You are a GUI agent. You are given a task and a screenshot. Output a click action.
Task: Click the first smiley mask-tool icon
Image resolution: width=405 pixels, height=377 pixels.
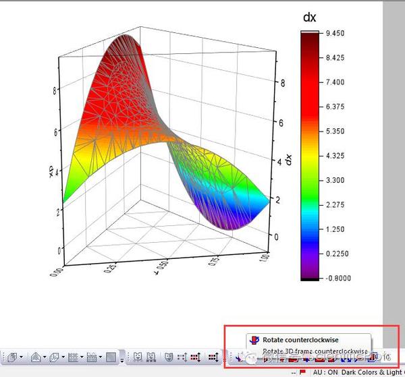pos(138,357)
